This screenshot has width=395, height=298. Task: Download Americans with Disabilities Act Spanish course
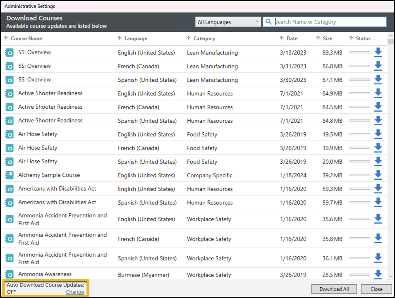point(378,203)
